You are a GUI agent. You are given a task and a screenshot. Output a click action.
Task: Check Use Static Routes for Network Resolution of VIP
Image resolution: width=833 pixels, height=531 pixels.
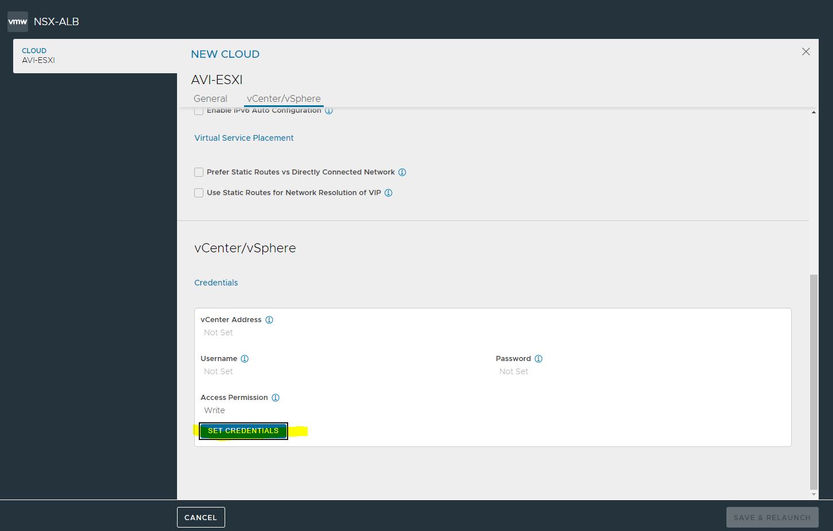(x=199, y=193)
